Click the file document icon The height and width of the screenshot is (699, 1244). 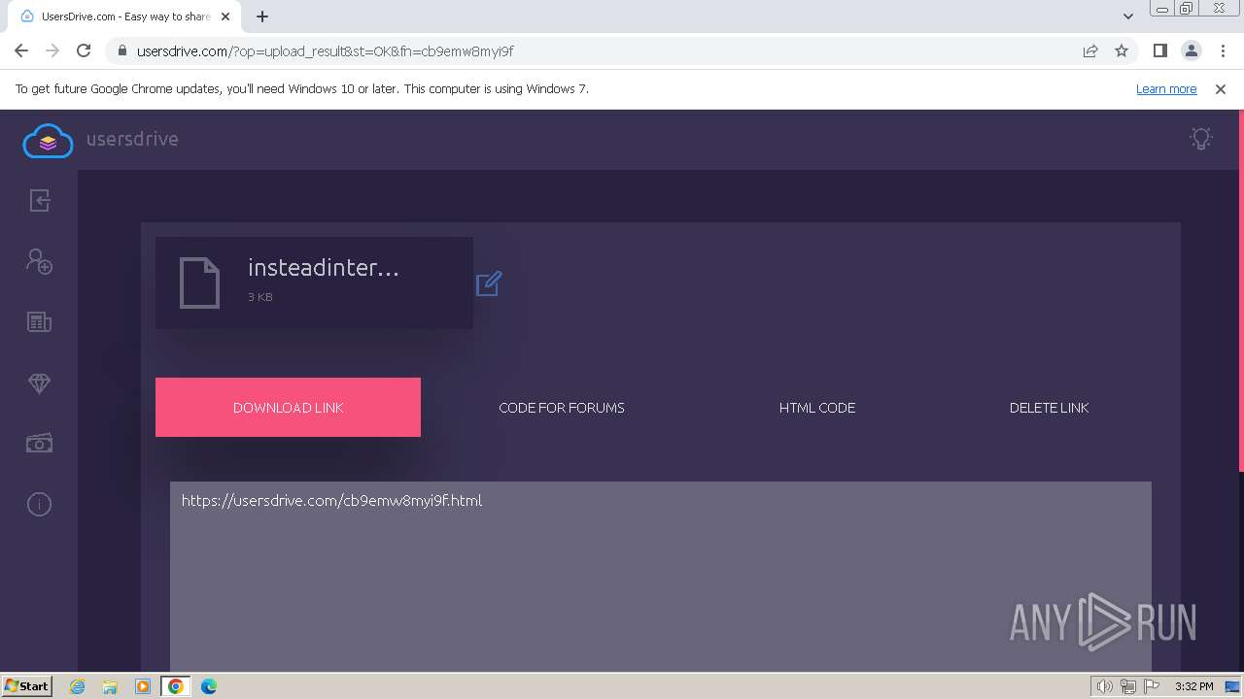point(200,283)
